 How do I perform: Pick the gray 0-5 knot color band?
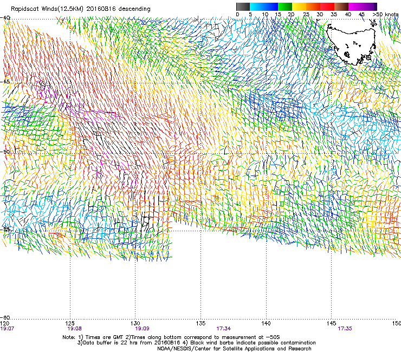243,6
